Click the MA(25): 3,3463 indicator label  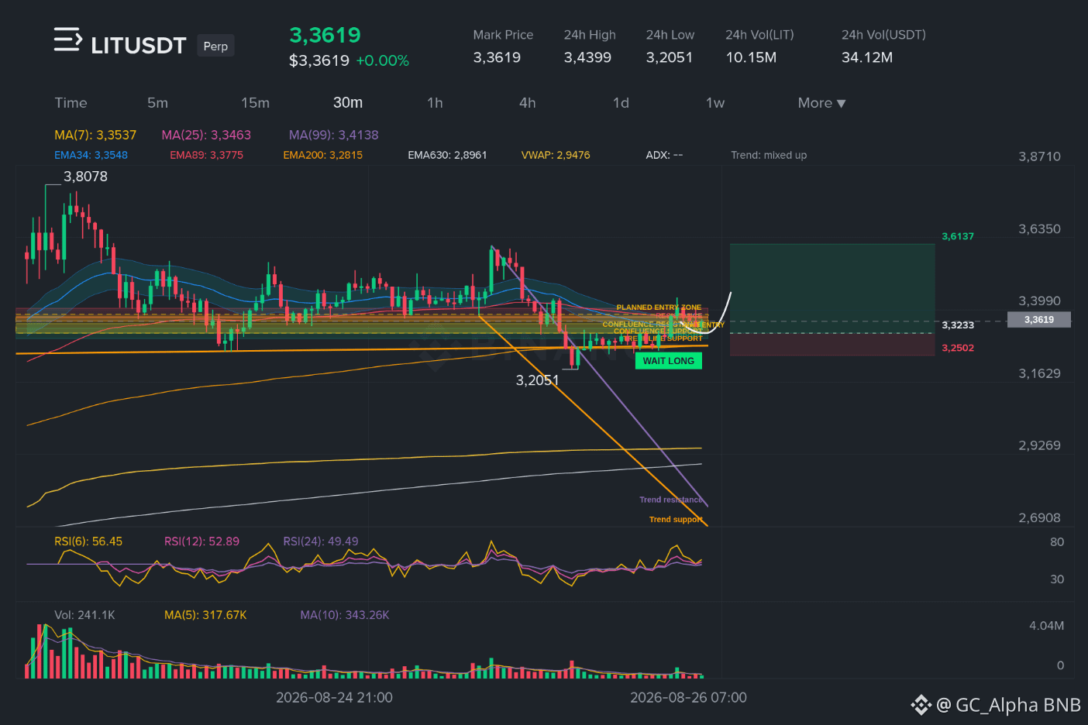click(206, 135)
